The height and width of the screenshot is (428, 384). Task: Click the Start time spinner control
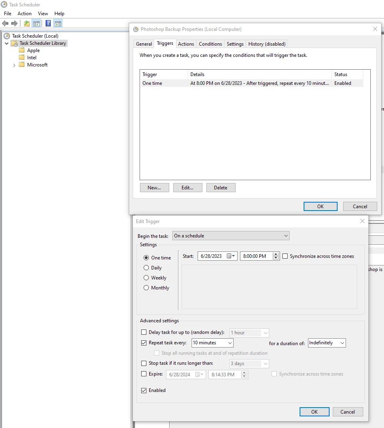[276, 256]
